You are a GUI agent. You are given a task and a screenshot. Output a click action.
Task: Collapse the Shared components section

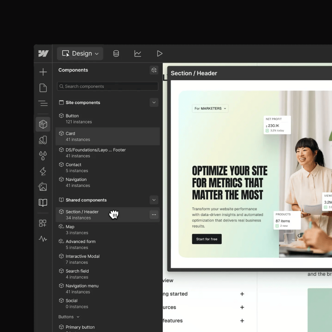(x=154, y=200)
